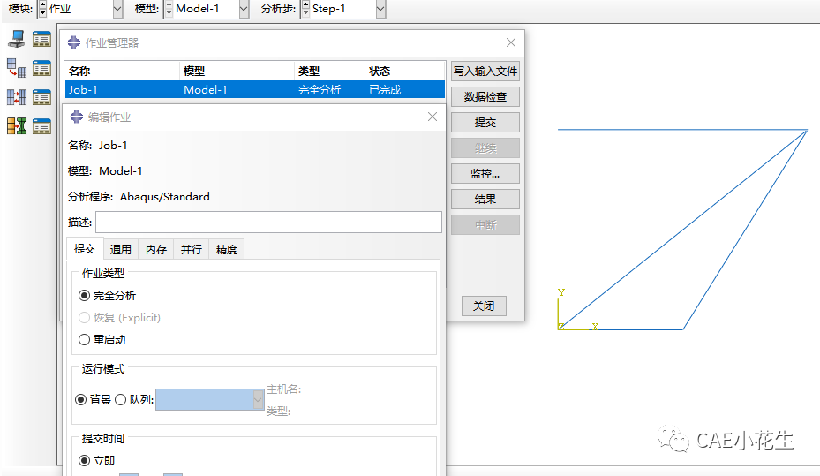Open Co-execution Manager icon
The image size is (820, 476).
(x=41, y=97)
